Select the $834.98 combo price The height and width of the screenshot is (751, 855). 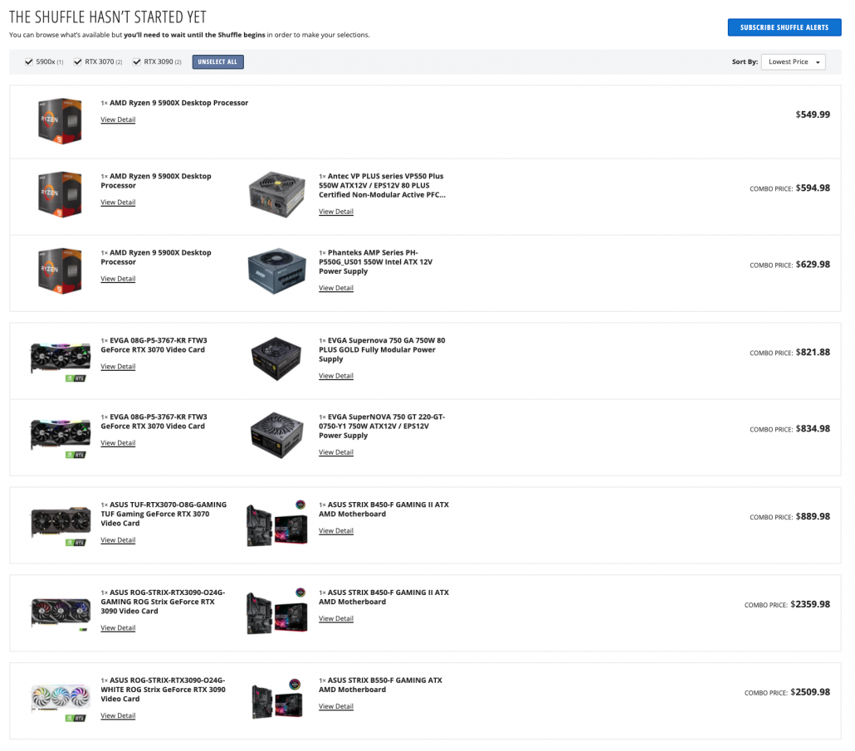point(813,428)
